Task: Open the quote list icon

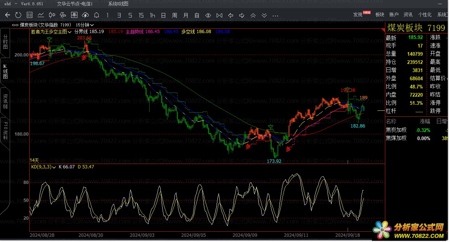Action: (29, 15)
